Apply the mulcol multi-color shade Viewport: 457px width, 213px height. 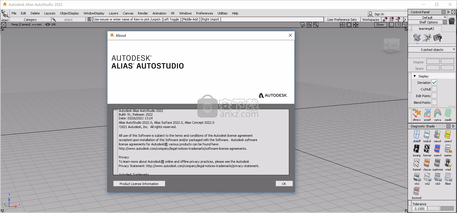(x=427, y=135)
